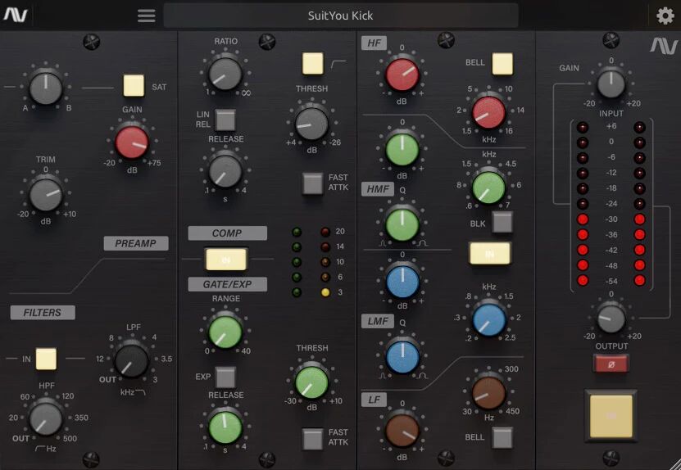This screenshot has width=681, height=470.
Task: Toggle the HF BELL button
Action: tap(502, 63)
